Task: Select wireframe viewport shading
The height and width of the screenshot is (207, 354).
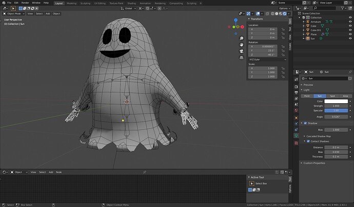Action: 272,14
